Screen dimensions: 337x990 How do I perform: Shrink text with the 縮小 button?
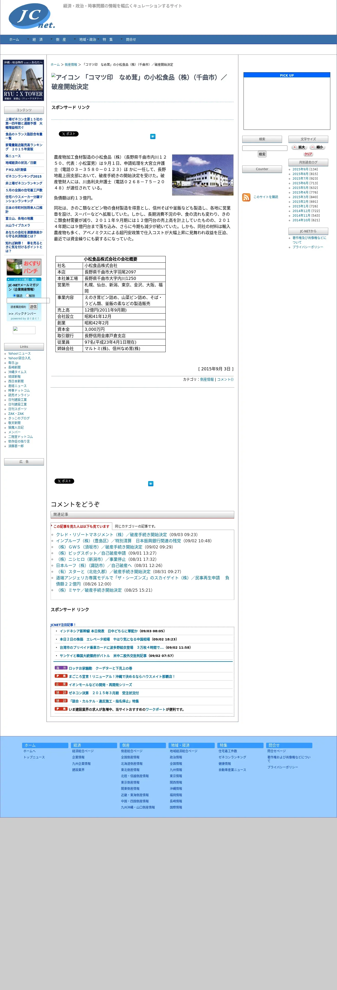(317, 147)
